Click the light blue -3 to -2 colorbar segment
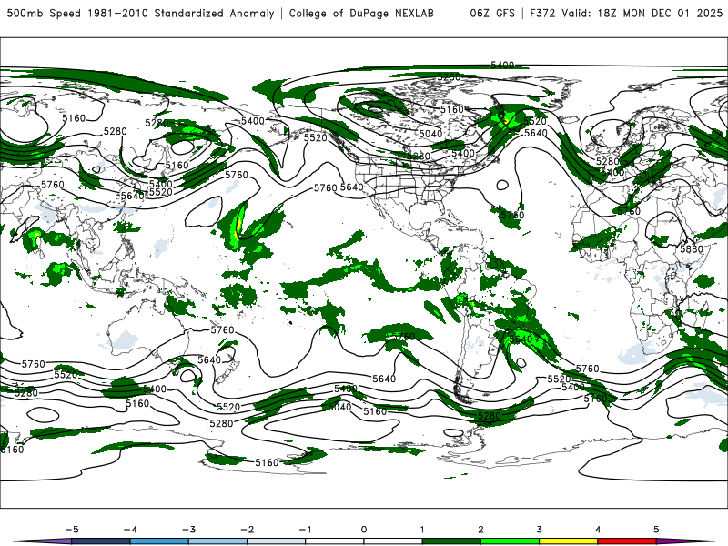This screenshot has width=728, height=546. 217,541
